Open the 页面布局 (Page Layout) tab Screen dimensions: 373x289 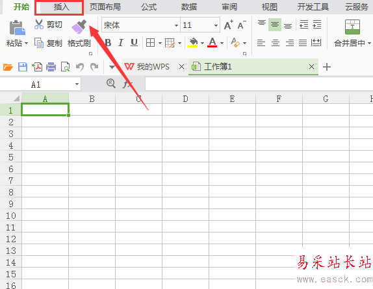105,7
